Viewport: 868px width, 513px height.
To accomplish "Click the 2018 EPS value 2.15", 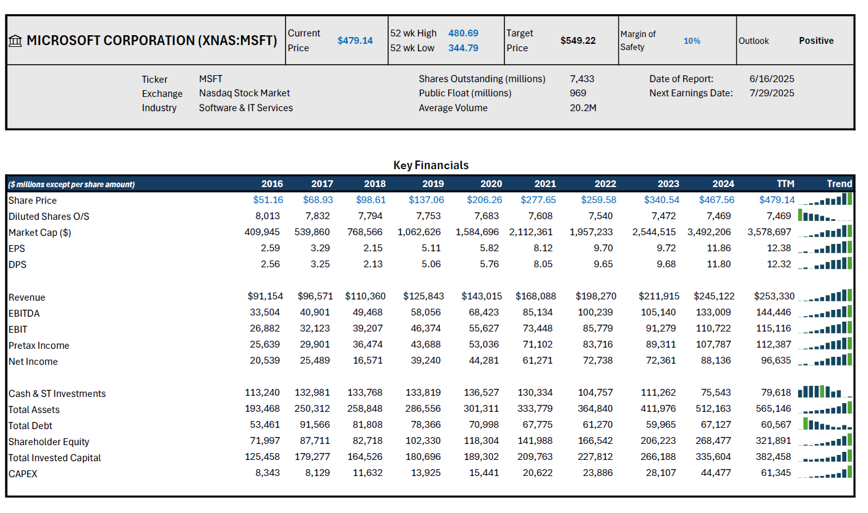I will click(x=373, y=248).
